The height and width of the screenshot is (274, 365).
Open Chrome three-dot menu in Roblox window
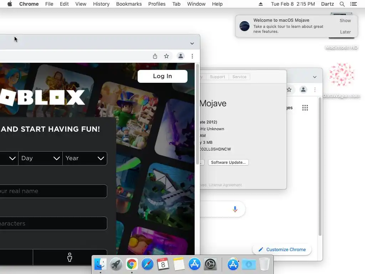[x=192, y=56]
